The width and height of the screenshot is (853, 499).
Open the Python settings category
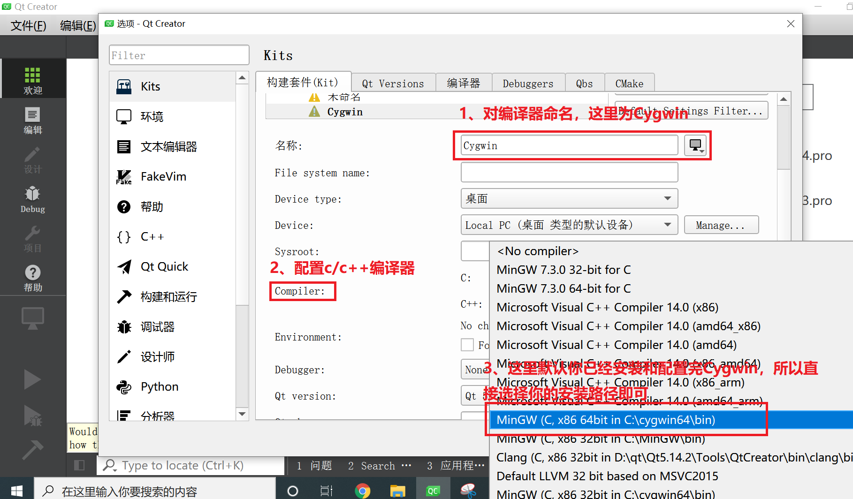click(x=160, y=386)
